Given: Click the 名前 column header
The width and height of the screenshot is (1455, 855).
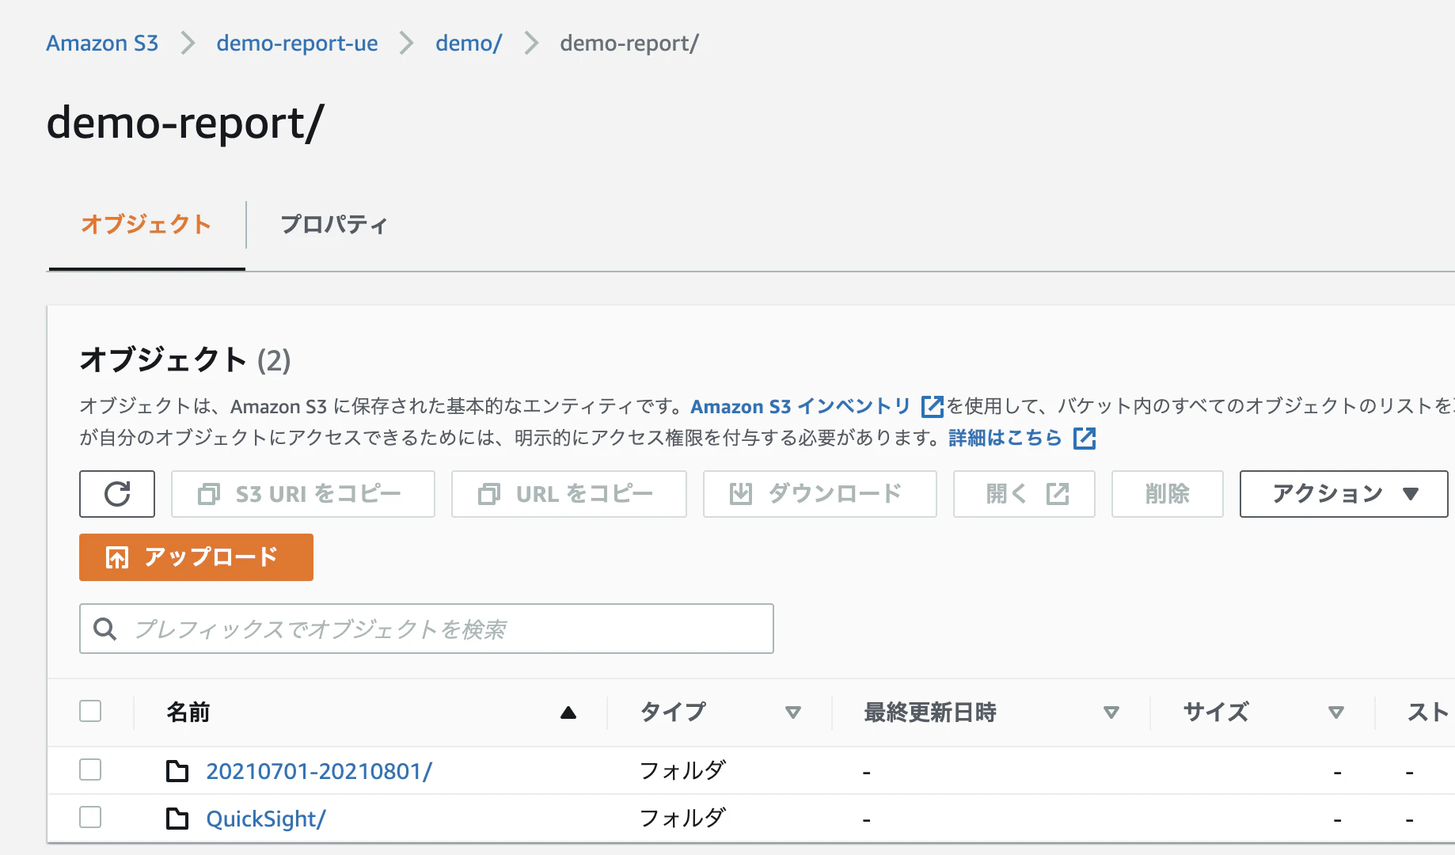Looking at the screenshot, I should pyautogui.click(x=188, y=712).
